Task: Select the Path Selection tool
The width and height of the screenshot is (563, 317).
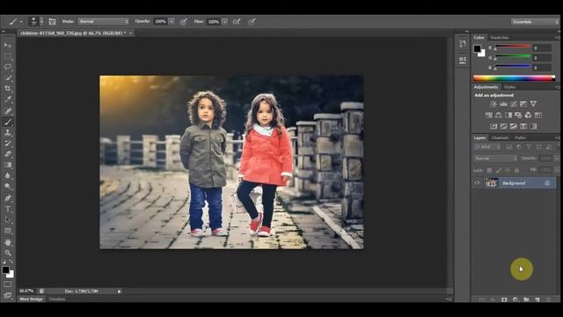Action: point(8,219)
